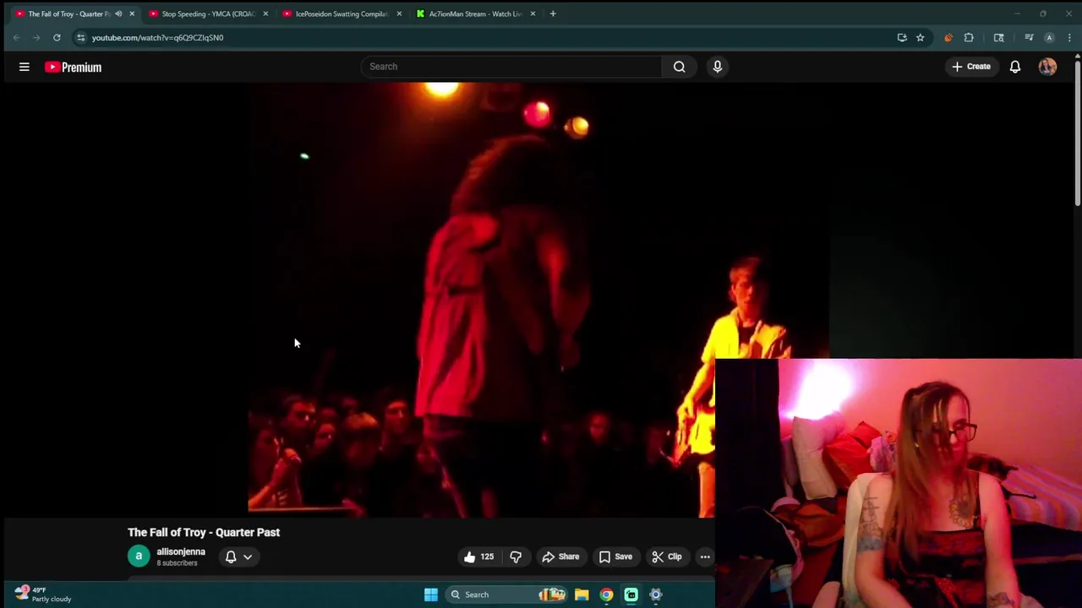1082x608 pixels.
Task: Open the YouTube guide hamburger menu
Action: (x=25, y=67)
